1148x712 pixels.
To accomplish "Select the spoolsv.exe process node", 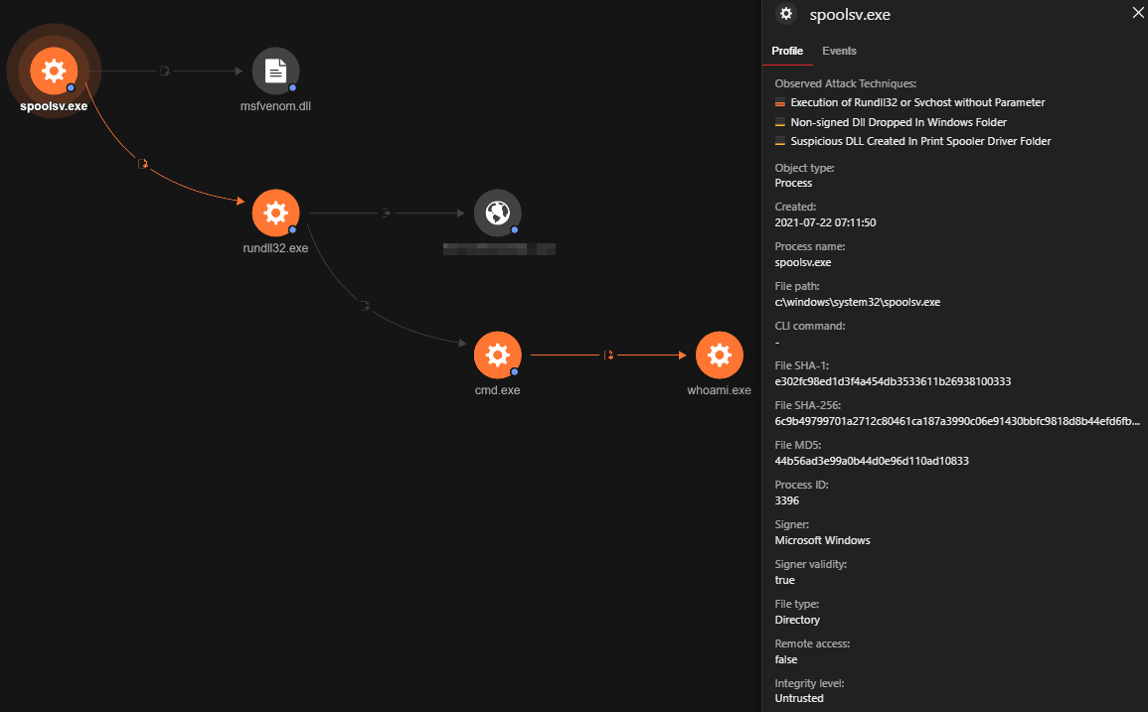I will 54,71.
